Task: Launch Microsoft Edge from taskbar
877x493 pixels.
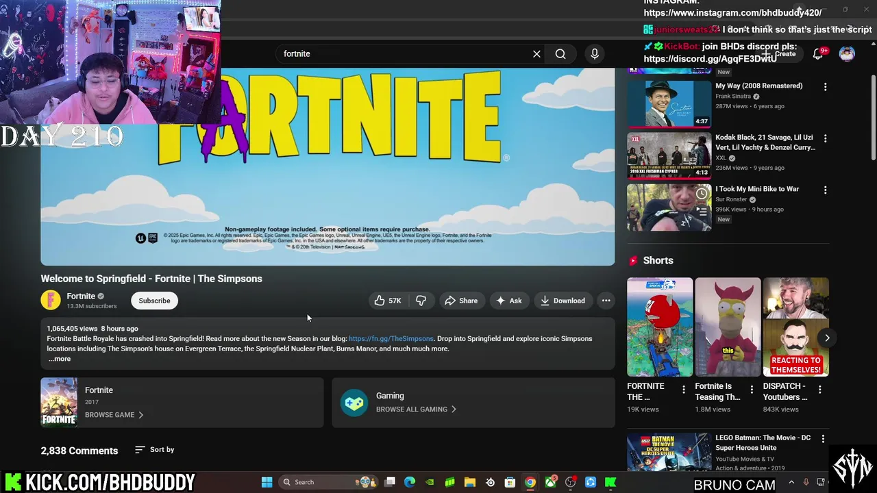Action: pyautogui.click(x=410, y=482)
